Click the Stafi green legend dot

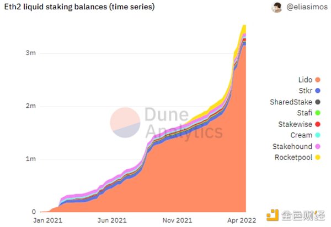coord(317,113)
